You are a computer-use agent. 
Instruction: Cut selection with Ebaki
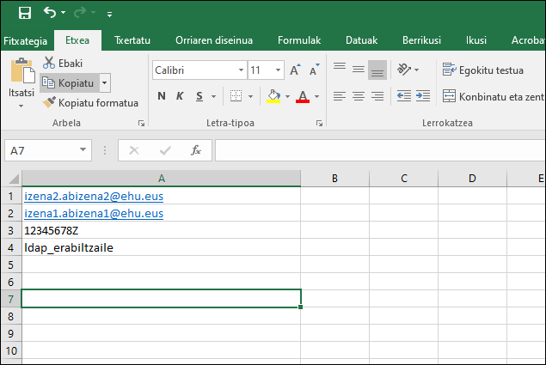pyautogui.click(x=63, y=64)
